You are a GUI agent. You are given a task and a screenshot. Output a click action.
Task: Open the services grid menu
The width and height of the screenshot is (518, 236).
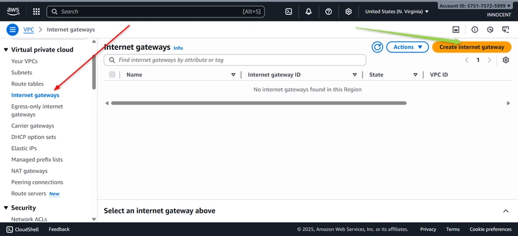(36, 12)
